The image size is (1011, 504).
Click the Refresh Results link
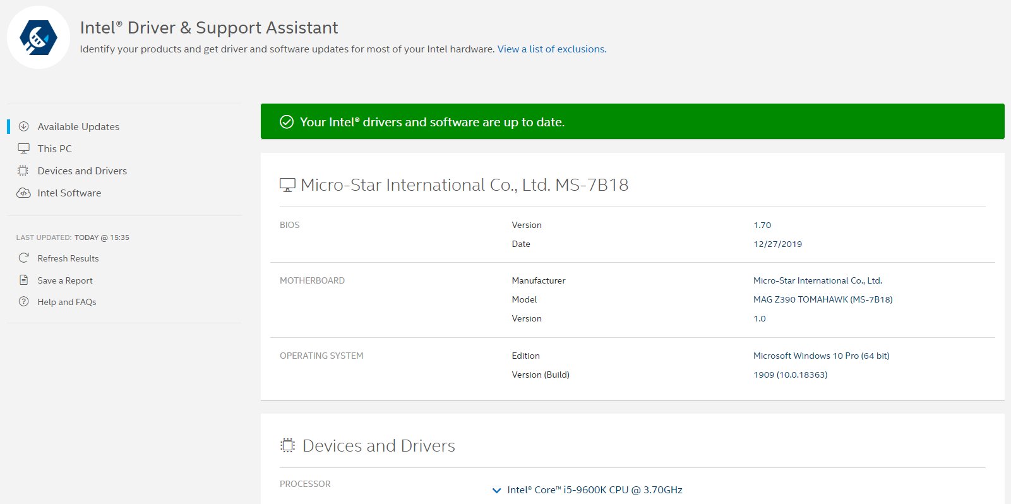coord(68,258)
